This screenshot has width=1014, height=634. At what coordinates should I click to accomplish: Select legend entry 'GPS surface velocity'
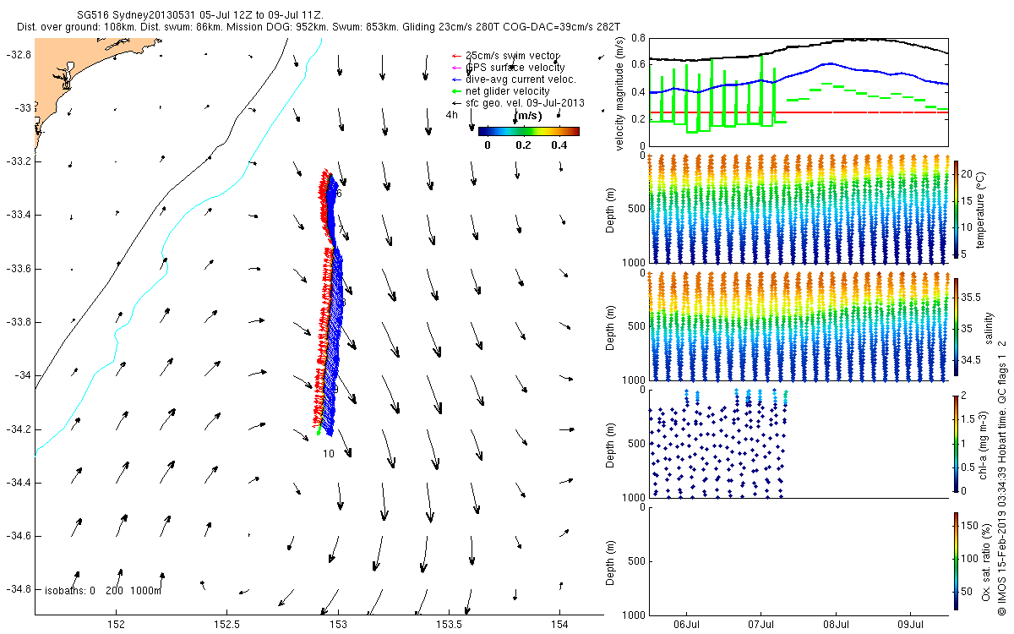tap(515, 68)
